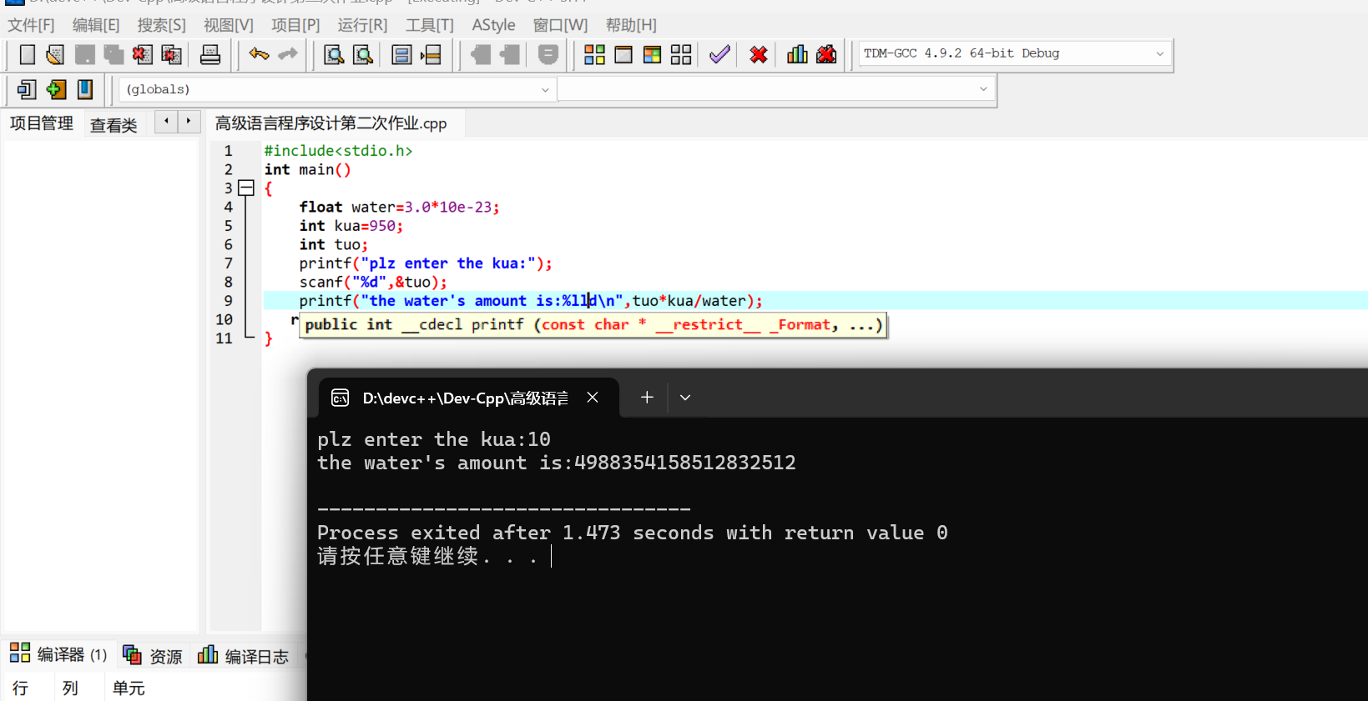The width and height of the screenshot is (1368, 701).
Task: Open the terminal new tab dropdown chevron
Action: tap(685, 398)
